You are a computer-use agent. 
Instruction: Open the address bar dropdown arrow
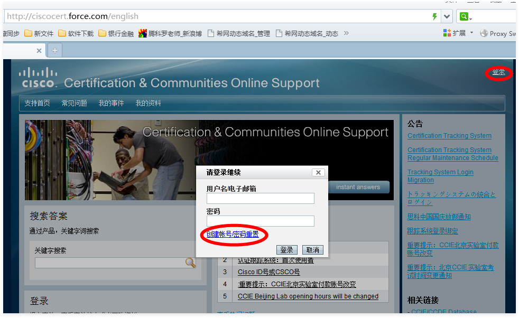point(447,16)
